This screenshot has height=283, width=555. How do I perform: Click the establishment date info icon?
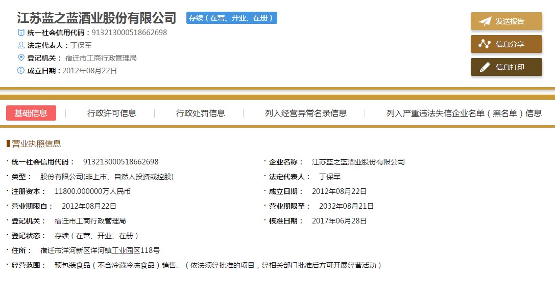tap(21, 71)
